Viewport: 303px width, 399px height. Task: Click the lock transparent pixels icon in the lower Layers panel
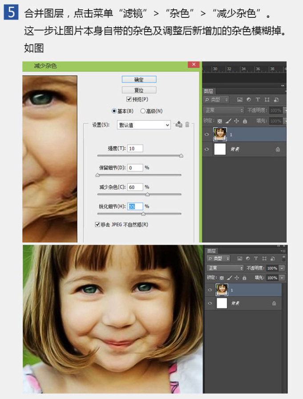tap(222, 278)
